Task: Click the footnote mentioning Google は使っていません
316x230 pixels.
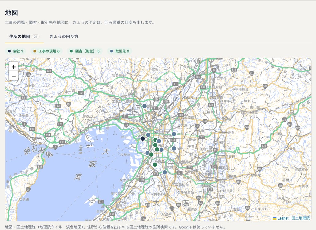Action: click(115, 227)
